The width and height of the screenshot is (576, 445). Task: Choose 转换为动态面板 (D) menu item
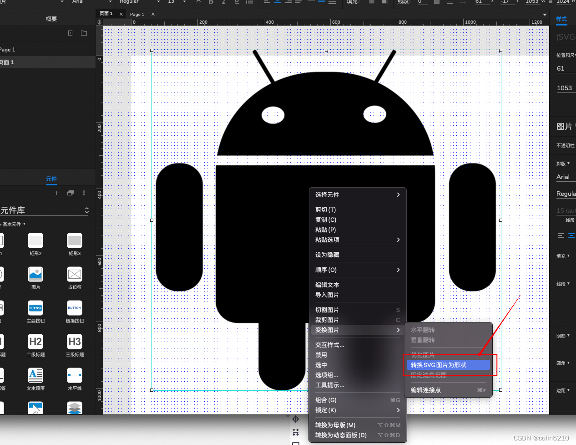(358, 435)
